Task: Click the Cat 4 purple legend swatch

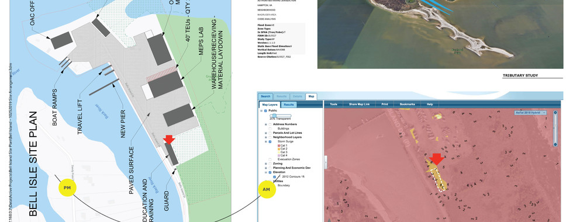Action: pyautogui.click(x=279, y=155)
